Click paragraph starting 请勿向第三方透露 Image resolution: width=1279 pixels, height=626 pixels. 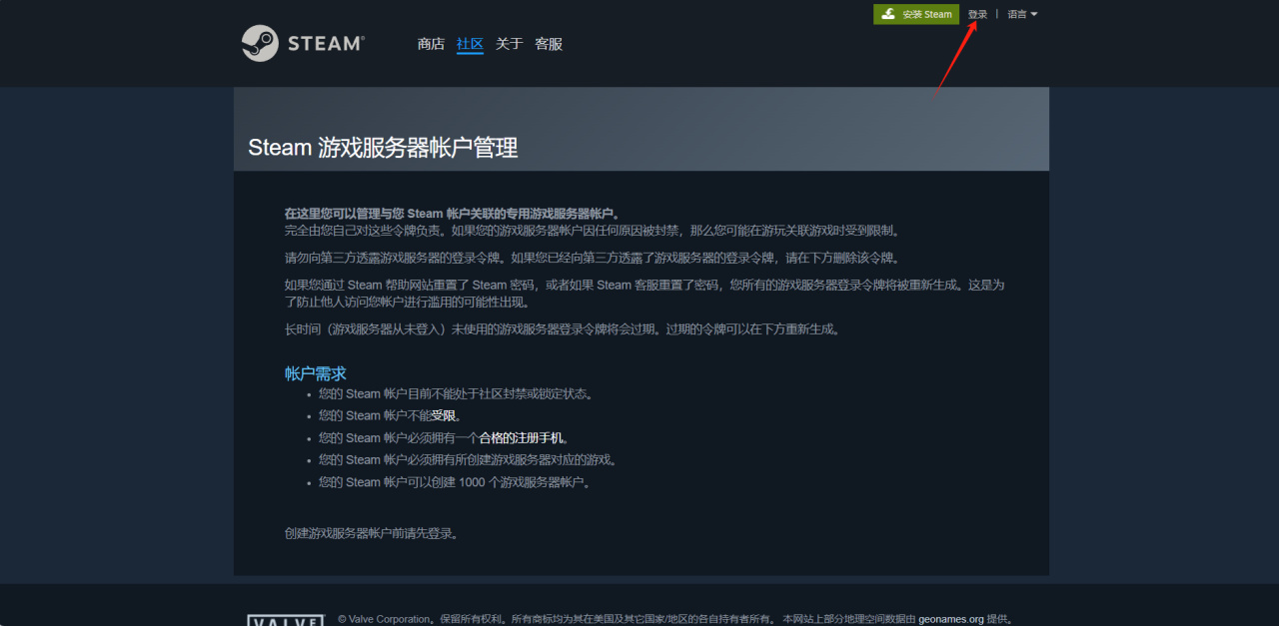tap(593, 258)
